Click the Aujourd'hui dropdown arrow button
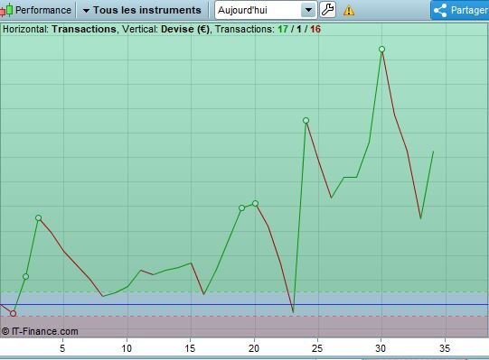 point(308,10)
